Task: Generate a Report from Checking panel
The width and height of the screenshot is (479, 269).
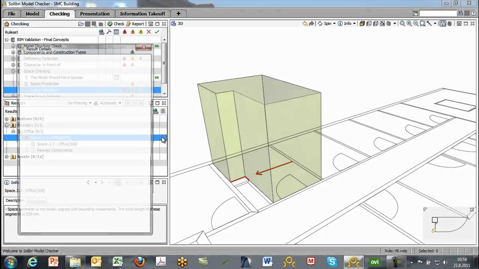Action: tap(135, 24)
